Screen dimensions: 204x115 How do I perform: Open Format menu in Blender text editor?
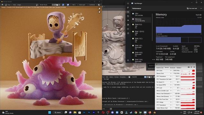tap(116, 77)
